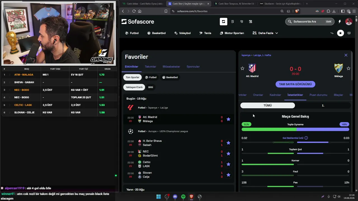Open the Oranlar tab in match panel
358x201 pixels.
tap(258, 95)
